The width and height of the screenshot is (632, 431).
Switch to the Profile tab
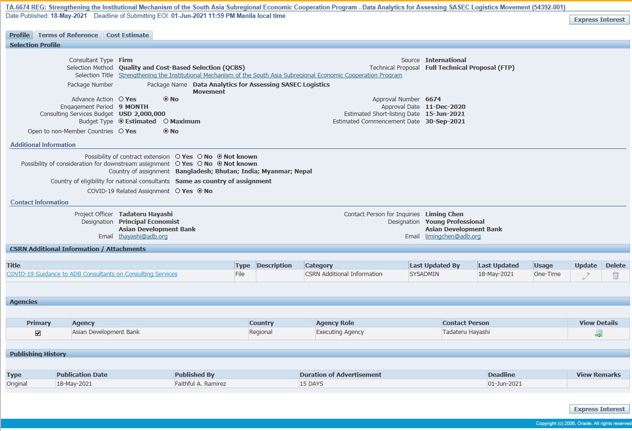tap(19, 35)
